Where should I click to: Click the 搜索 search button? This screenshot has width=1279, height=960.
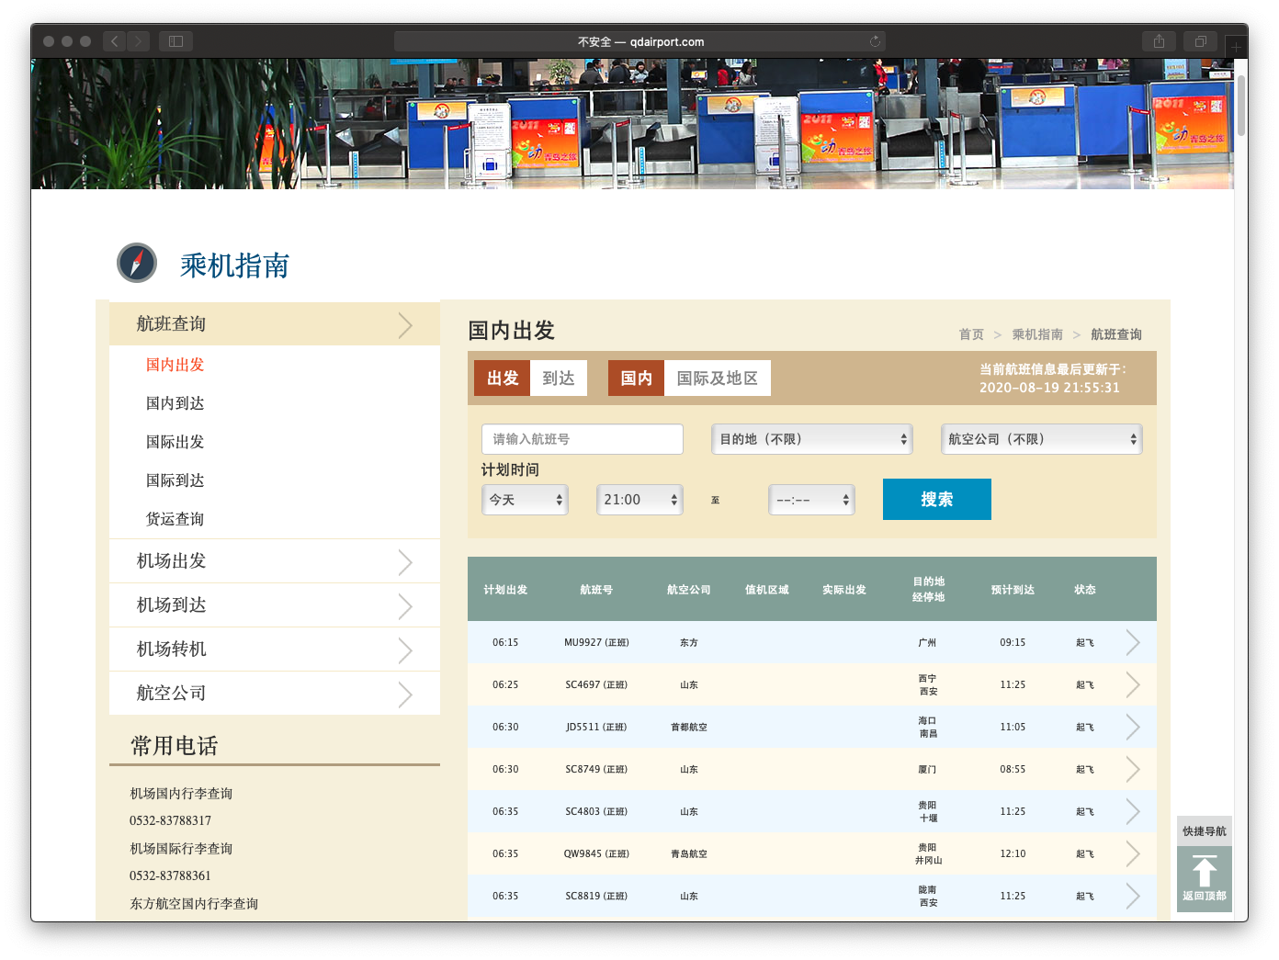coord(936,499)
